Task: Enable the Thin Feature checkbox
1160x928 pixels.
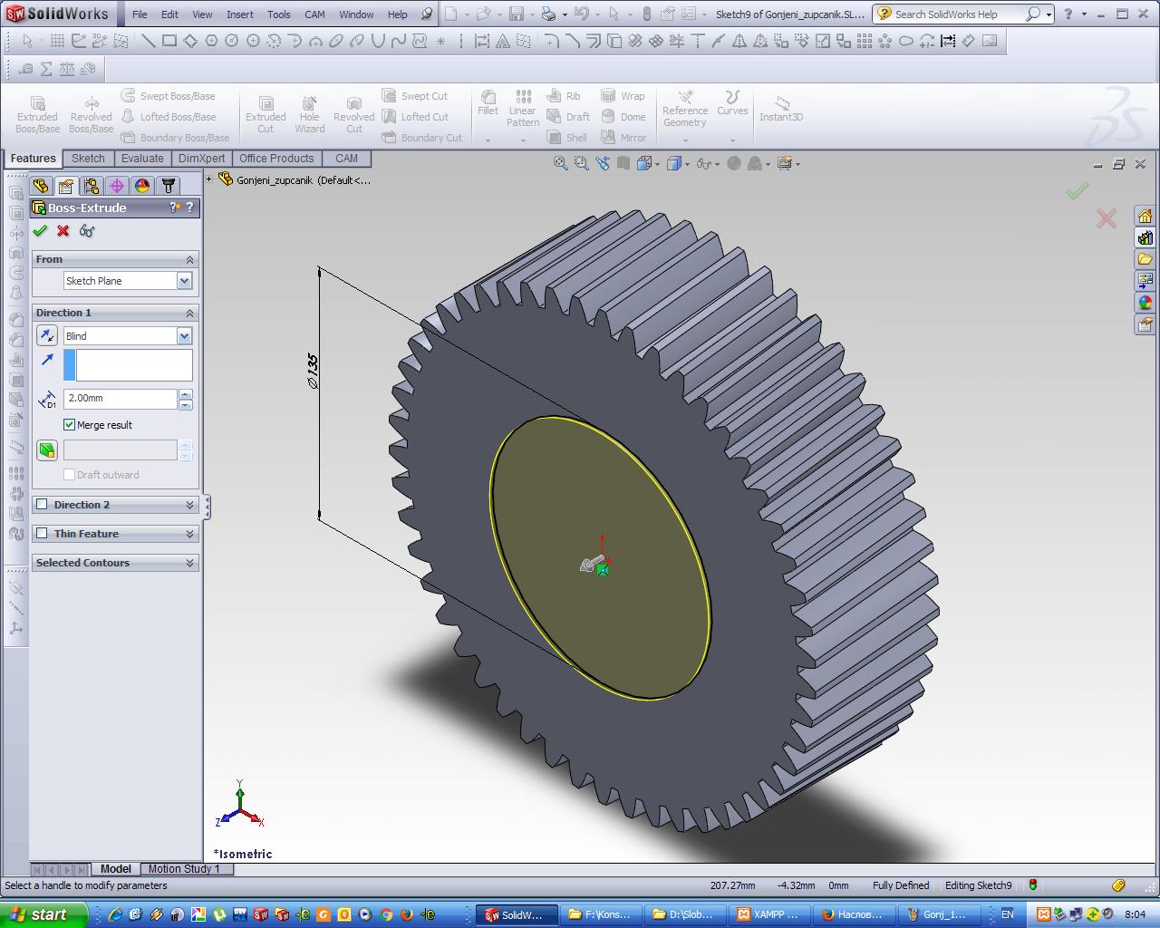Action: (x=42, y=534)
